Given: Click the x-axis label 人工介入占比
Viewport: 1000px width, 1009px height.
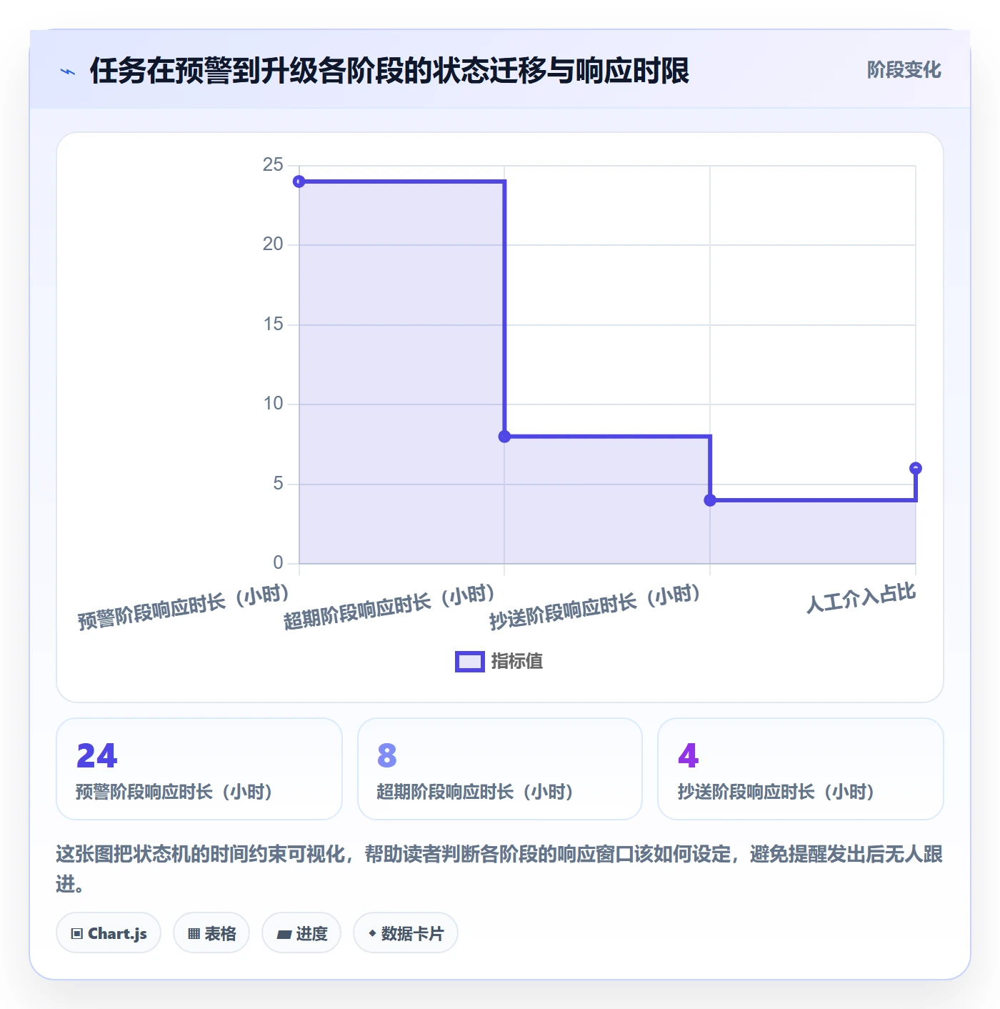Looking at the screenshot, I should (x=861, y=598).
